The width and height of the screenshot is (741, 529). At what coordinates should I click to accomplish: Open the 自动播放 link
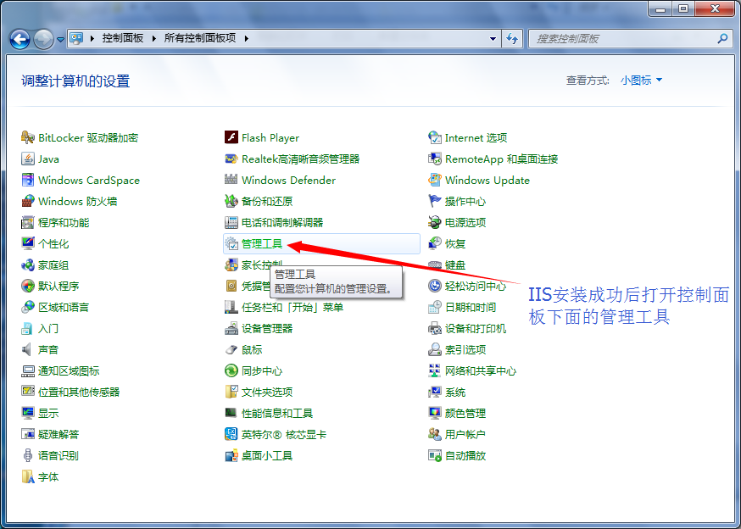(x=465, y=456)
